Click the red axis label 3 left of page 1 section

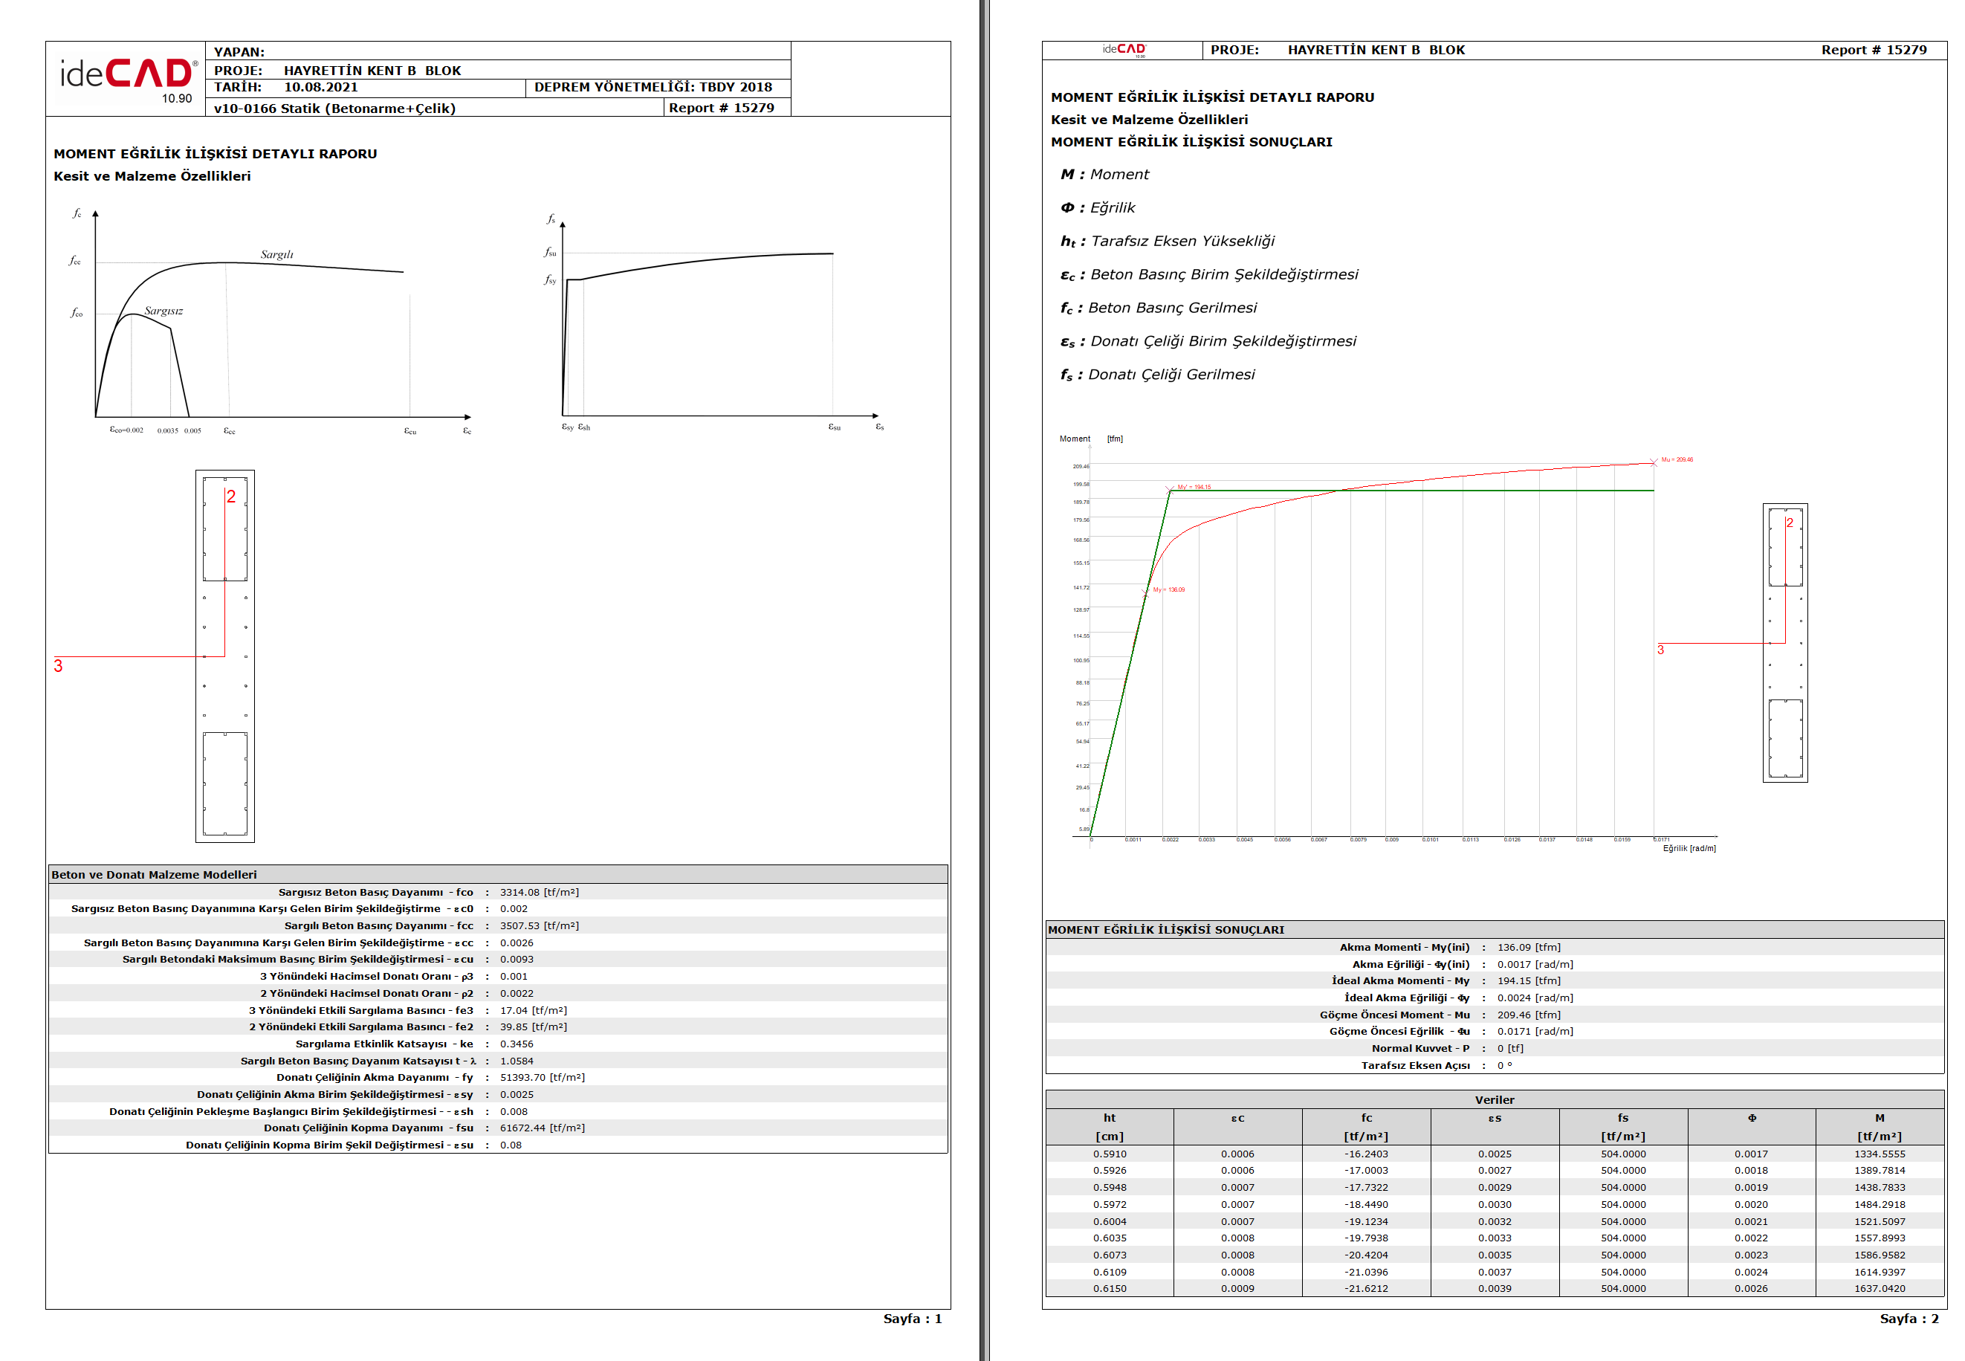coord(58,666)
